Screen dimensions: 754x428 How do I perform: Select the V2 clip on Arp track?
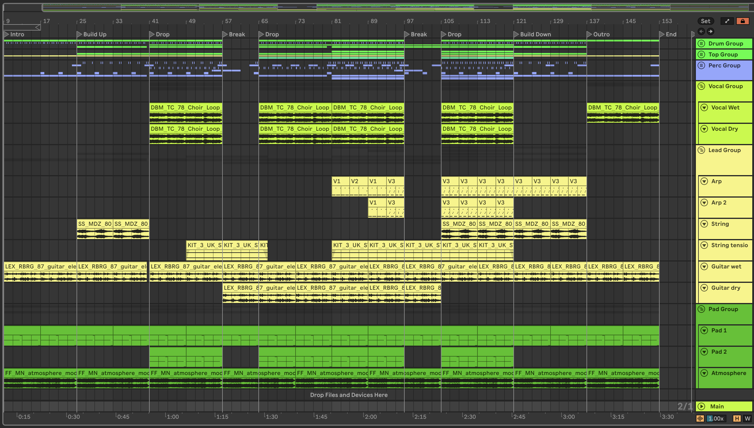click(x=359, y=186)
